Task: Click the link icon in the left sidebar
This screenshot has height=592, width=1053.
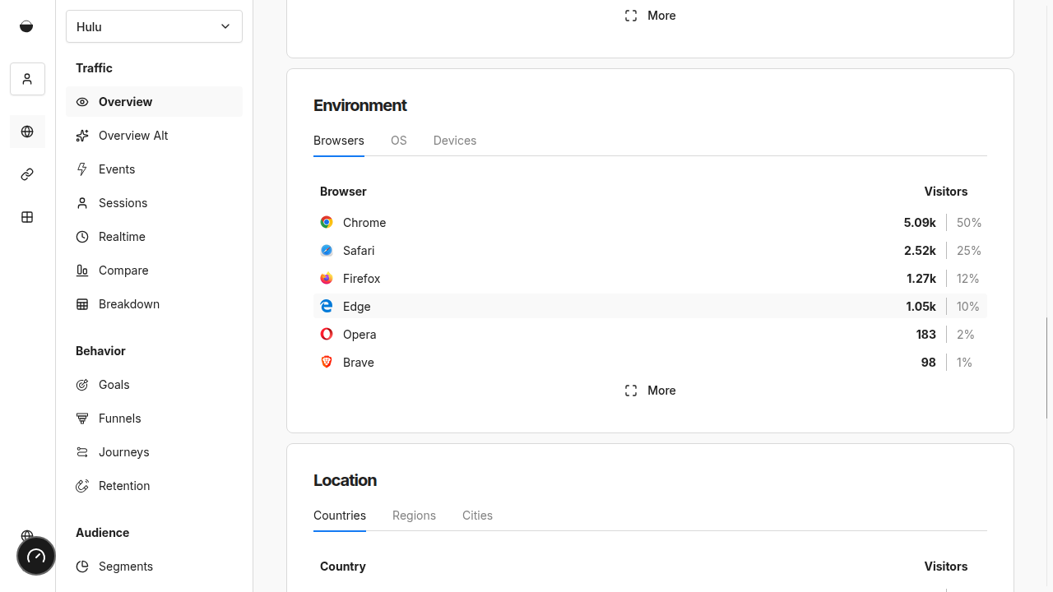Action: point(27,174)
